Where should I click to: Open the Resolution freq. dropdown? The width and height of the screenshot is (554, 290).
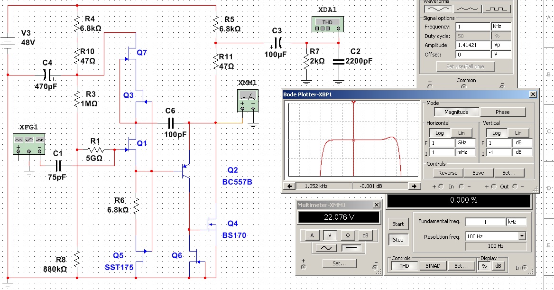522,236
